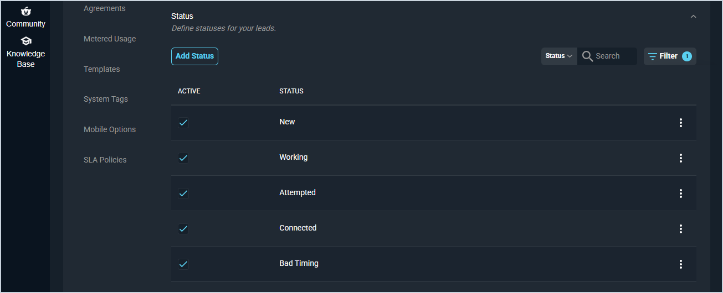Open the kebab menu for New status

681,123
